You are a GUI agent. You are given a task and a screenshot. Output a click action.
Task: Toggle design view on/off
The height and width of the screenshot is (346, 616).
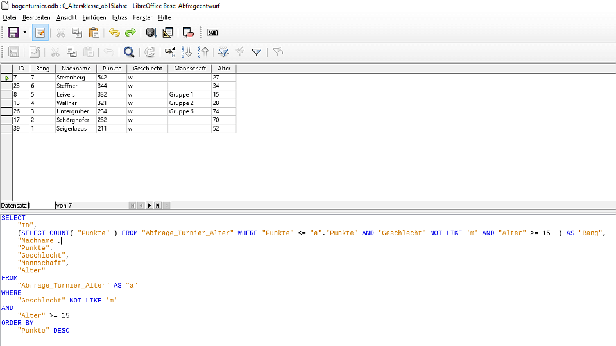(x=167, y=32)
